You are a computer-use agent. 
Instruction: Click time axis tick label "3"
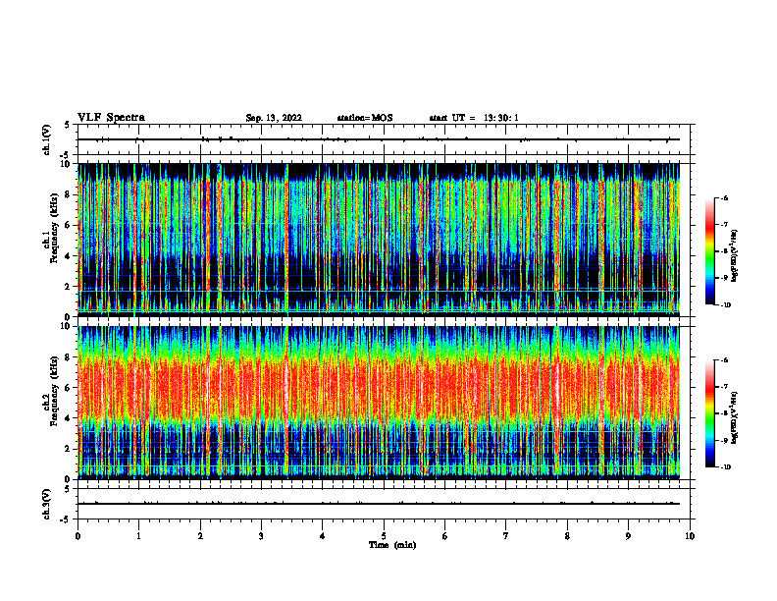pos(261,536)
